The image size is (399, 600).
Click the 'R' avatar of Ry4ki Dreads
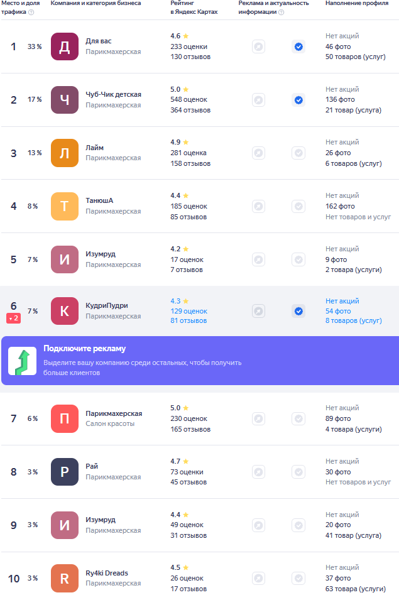(64, 579)
